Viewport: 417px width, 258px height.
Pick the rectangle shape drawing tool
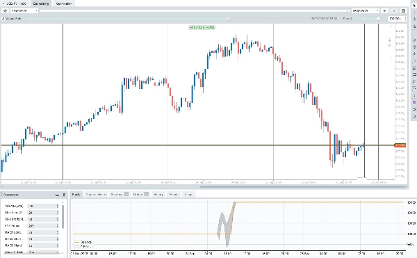click(414, 74)
